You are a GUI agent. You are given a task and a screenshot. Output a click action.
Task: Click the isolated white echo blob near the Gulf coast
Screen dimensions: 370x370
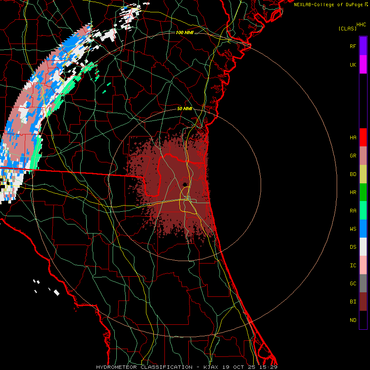point(56,293)
